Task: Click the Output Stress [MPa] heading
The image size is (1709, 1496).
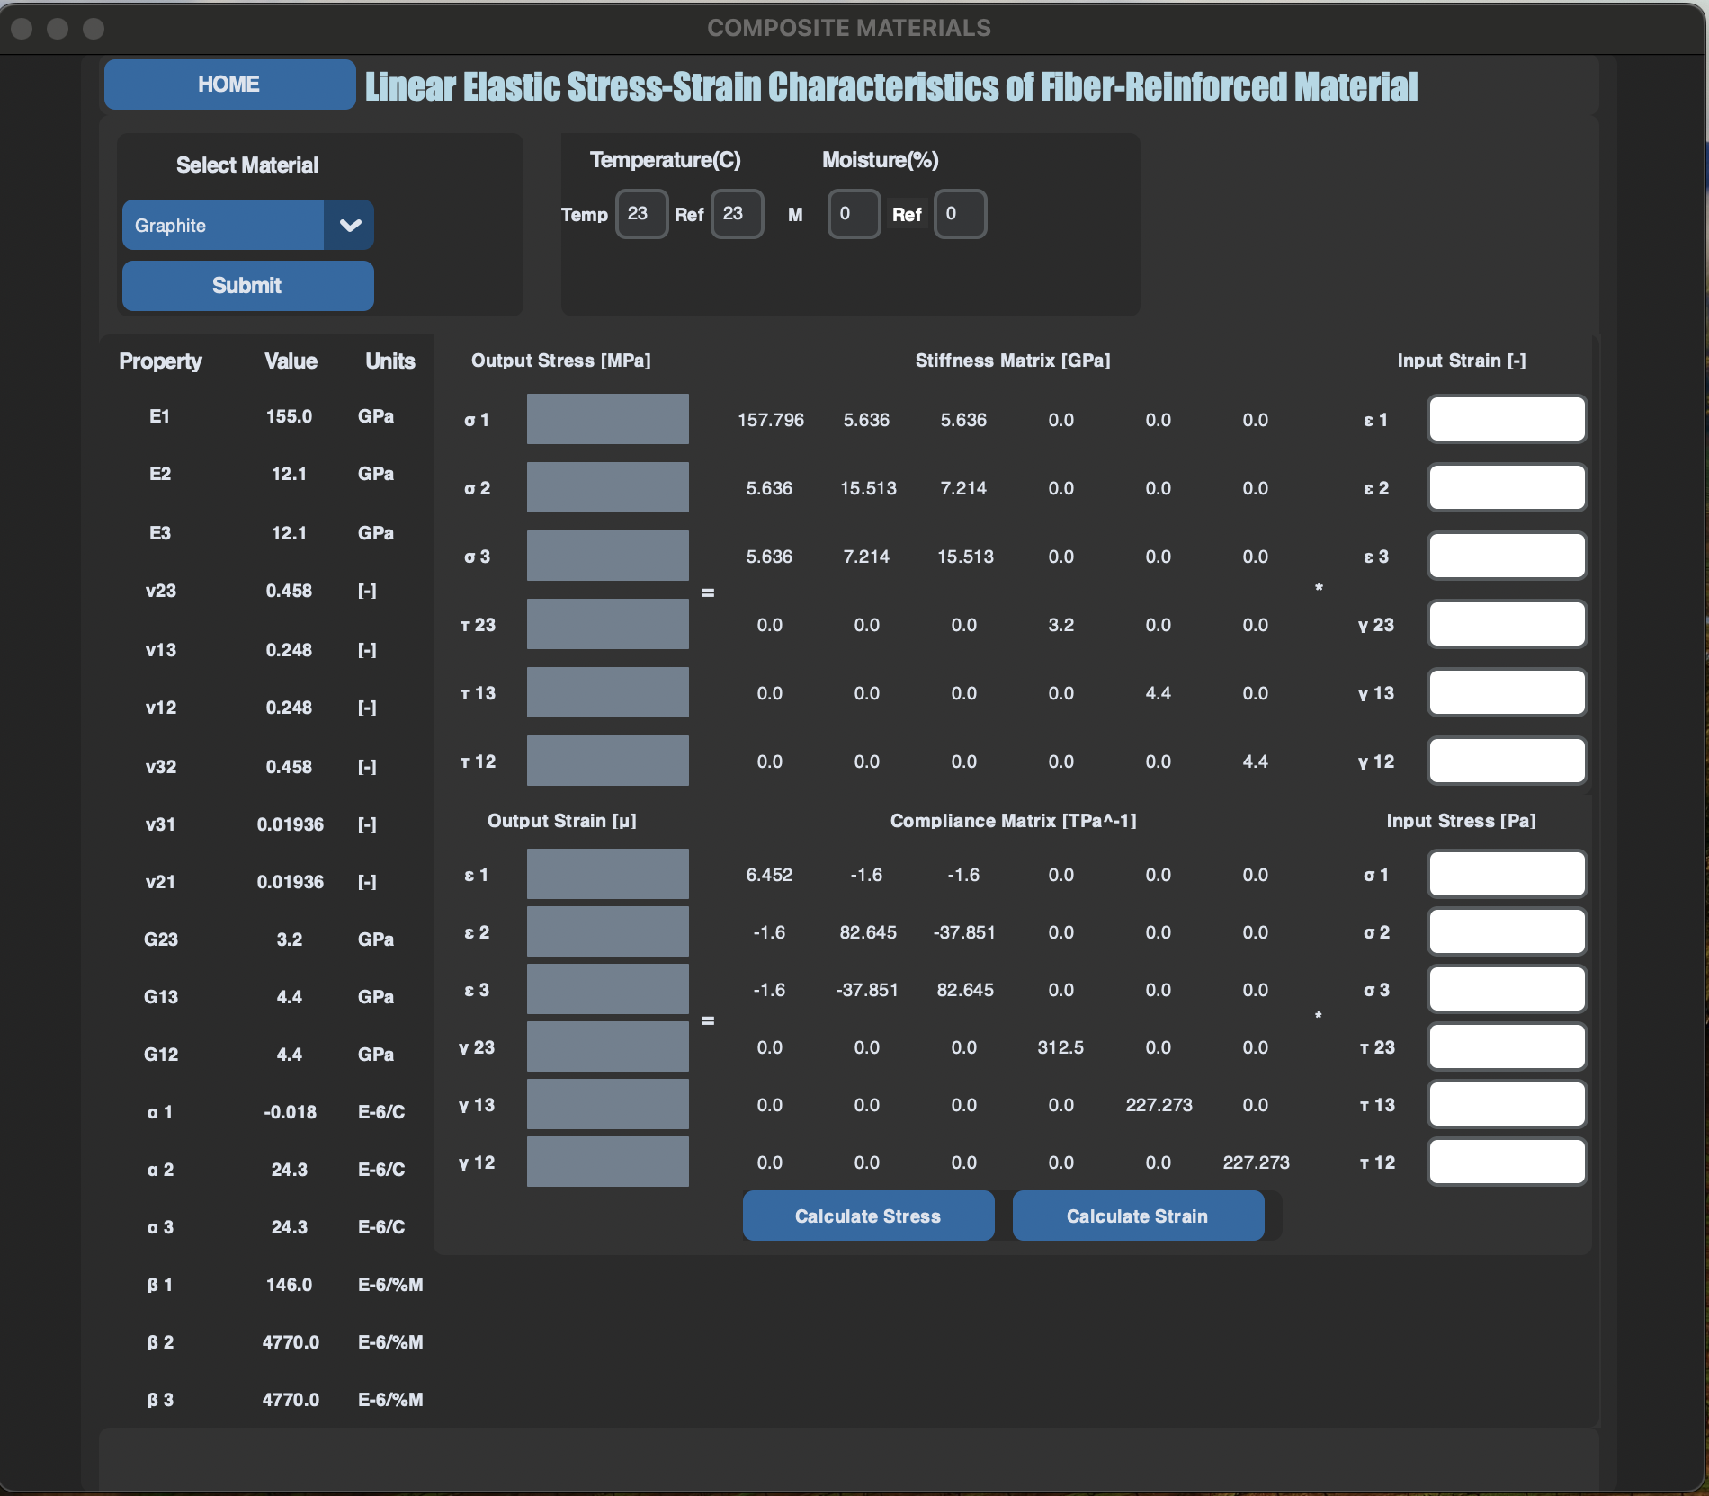Action: [561, 361]
